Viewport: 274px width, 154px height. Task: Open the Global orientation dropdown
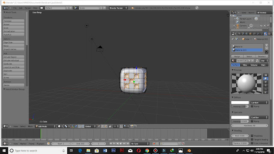[90, 126]
